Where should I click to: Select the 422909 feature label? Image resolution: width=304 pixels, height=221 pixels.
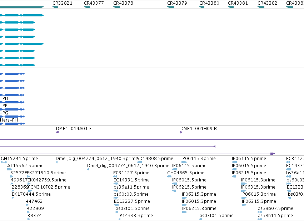(x=35, y=209)
